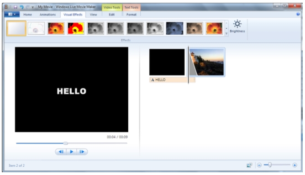
Task: Click the Redo arrow icon
Action: 27,7
